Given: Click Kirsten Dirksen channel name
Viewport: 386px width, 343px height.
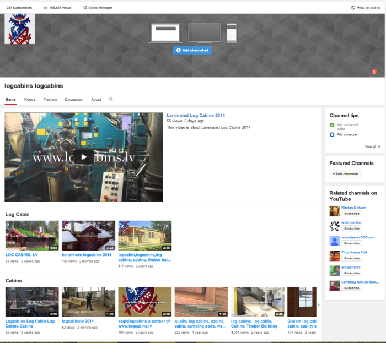Looking at the screenshot, I should (353, 208).
